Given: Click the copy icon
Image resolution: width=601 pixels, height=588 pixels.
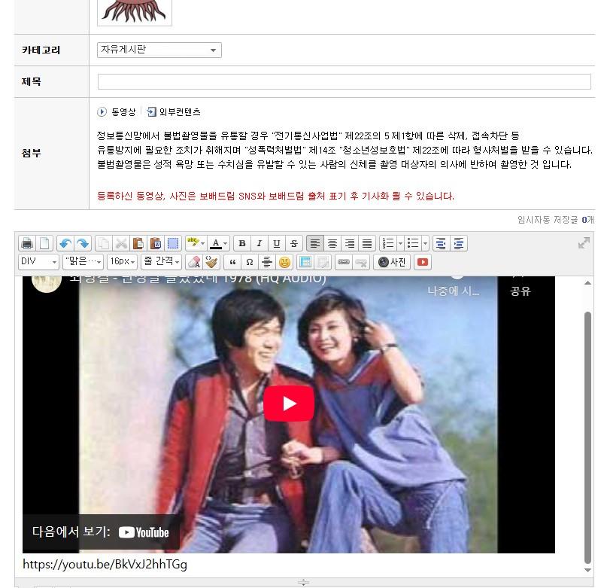Looking at the screenshot, I should [104, 243].
